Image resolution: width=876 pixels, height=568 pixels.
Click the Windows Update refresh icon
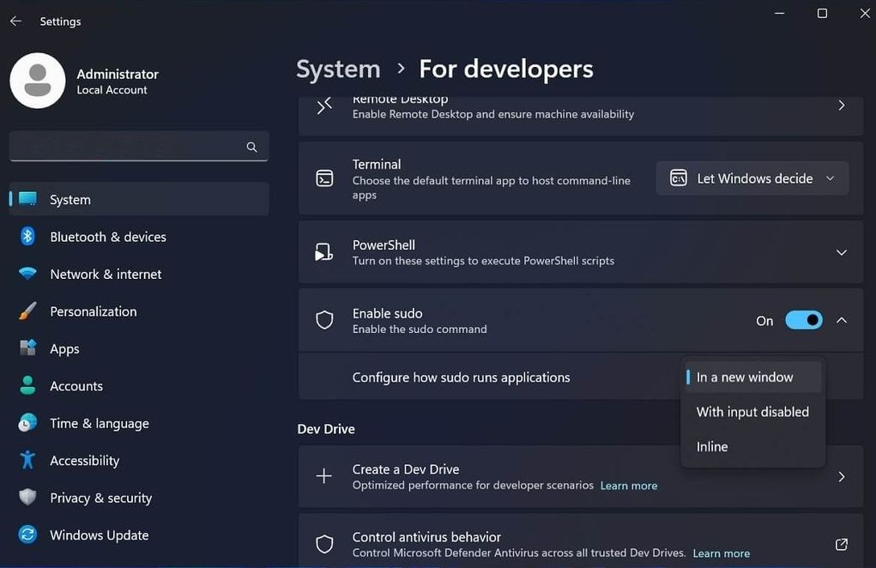click(27, 535)
